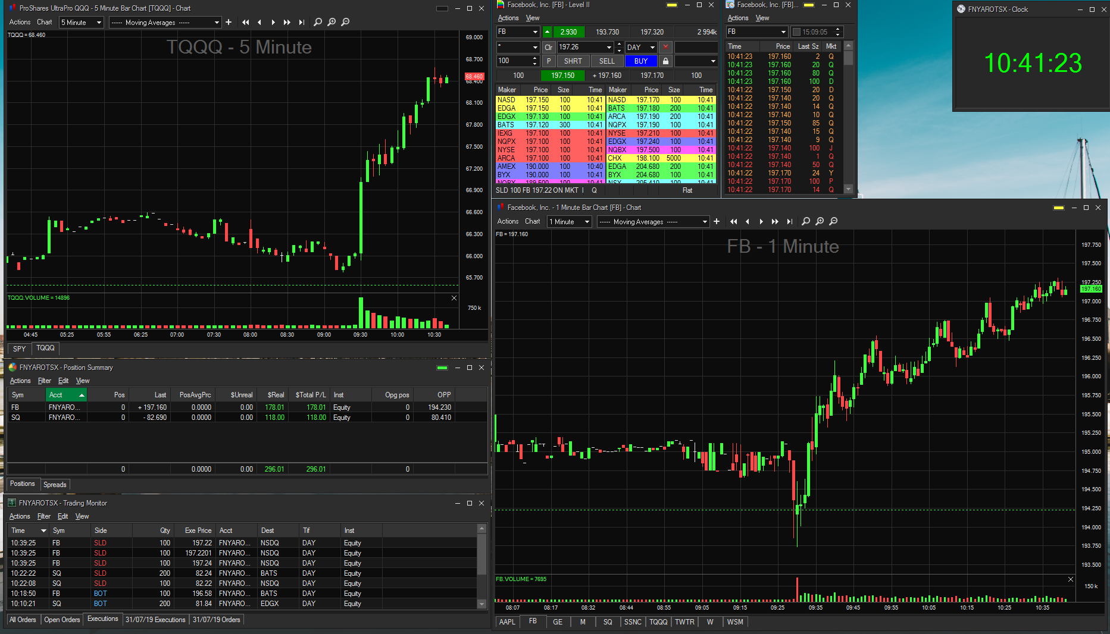Jump to latest bar in FB chart
This screenshot has height=634, width=1110.
[x=790, y=221]
